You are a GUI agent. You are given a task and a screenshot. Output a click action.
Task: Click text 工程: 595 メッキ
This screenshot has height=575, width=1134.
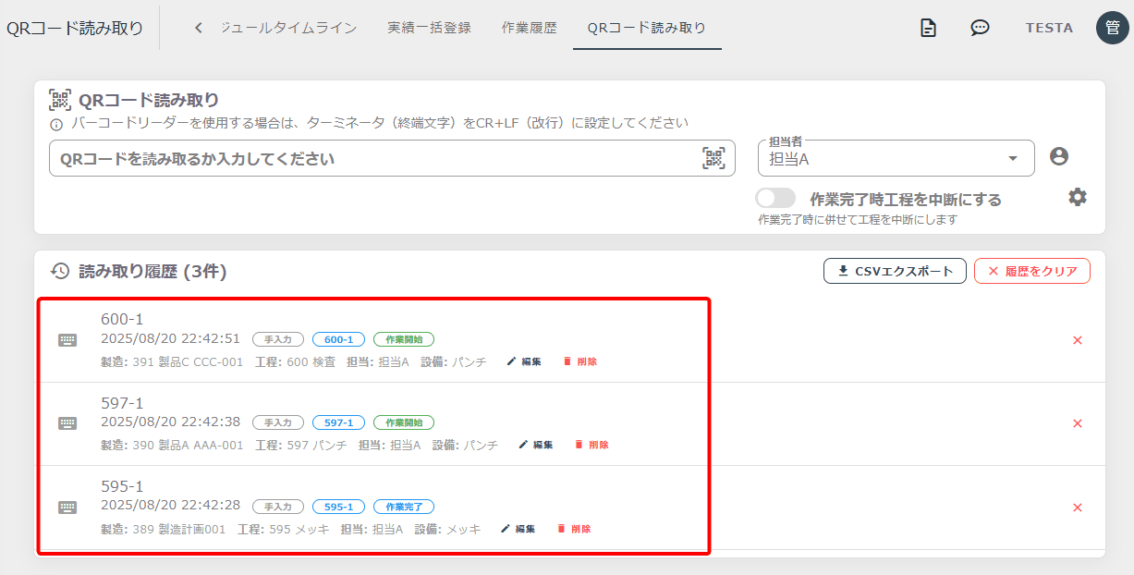pyautogui.click(x=283, y=529)
